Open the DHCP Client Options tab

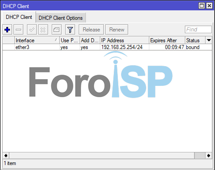[x=61, y=18]
